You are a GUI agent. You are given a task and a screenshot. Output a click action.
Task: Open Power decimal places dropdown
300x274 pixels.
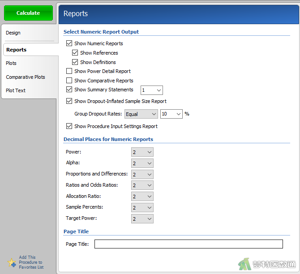tap(142, 152)
